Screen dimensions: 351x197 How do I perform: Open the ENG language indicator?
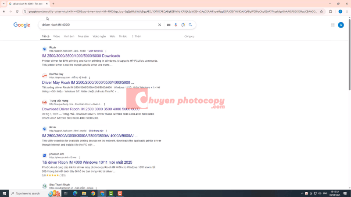click(x=325, y=193)
